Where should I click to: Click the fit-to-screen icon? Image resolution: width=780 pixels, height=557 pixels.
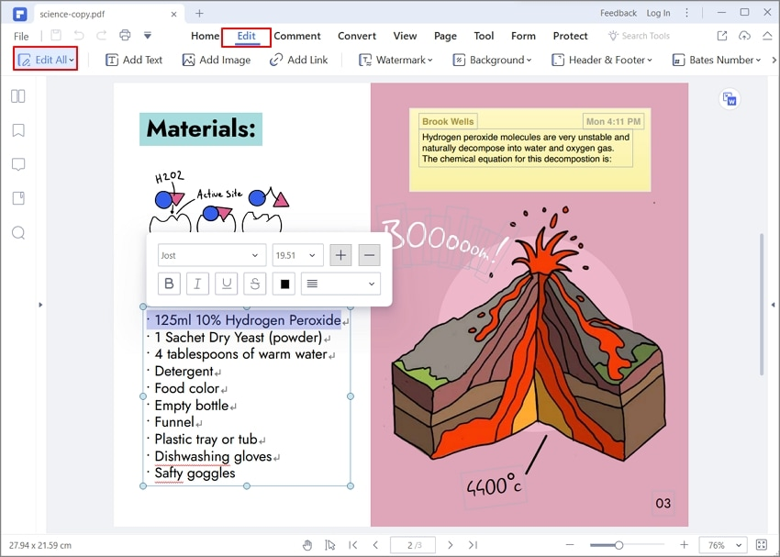pos(762,544)
